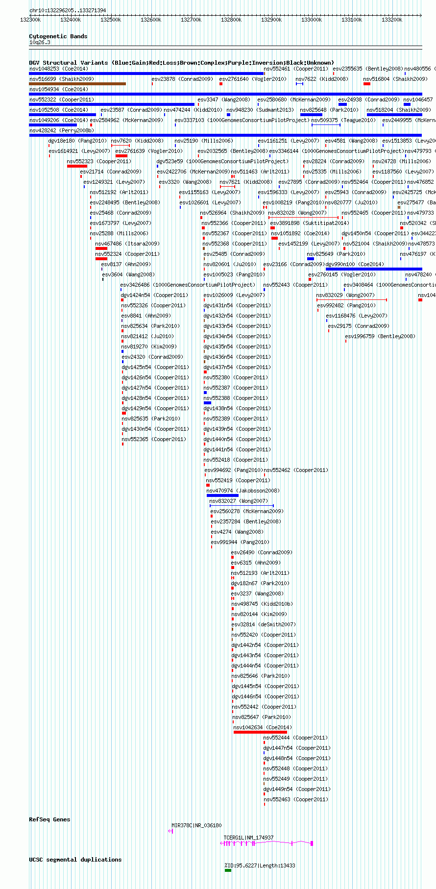Image resolution: width=436 pixels, height=889 pixels.
Task: Select variant esv3347 (Wang2008)
Action: 224,99
